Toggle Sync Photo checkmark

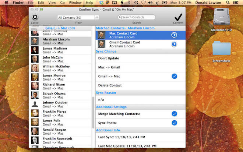[175, 123]
